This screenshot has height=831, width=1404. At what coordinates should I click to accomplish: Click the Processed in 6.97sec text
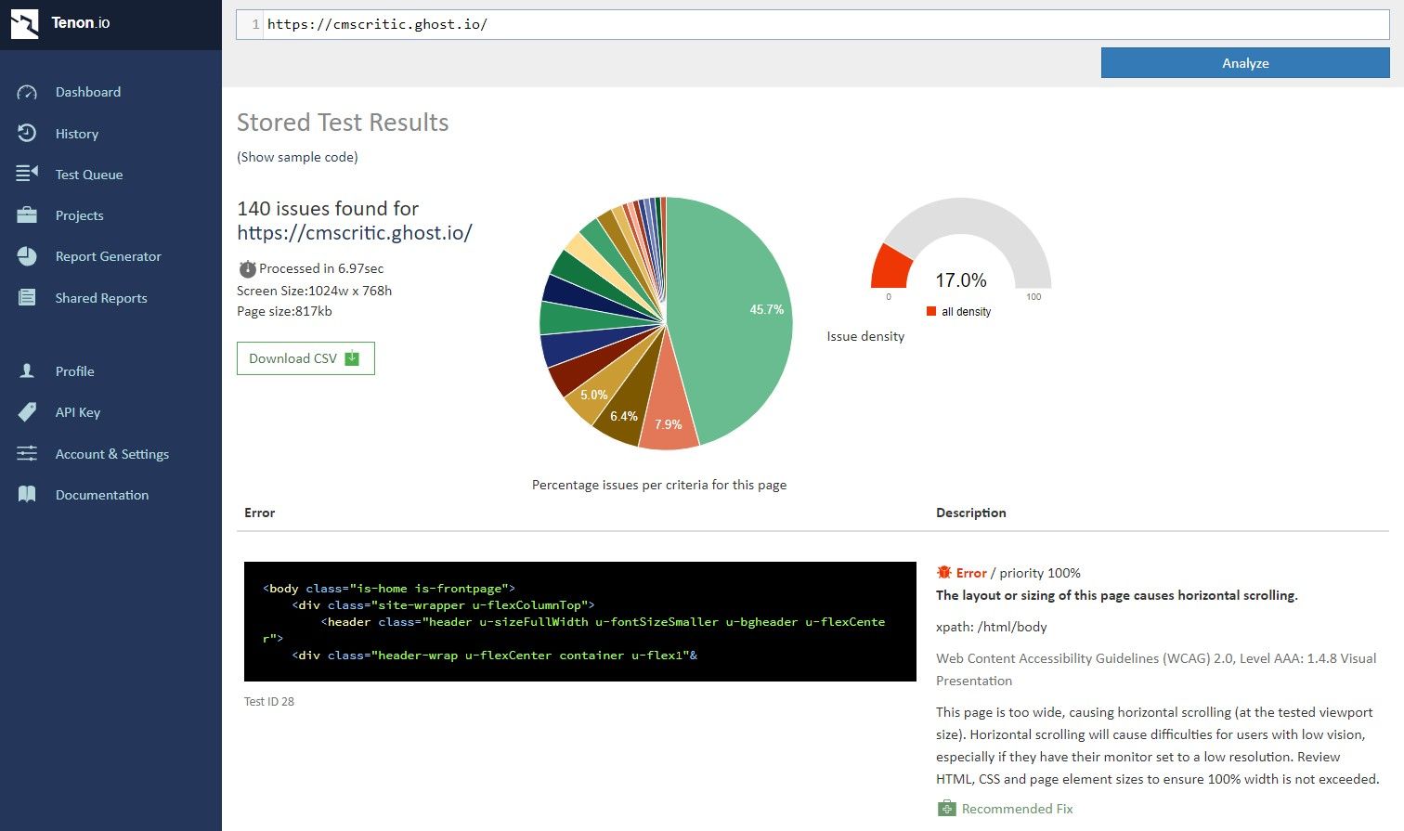(321, 268)
